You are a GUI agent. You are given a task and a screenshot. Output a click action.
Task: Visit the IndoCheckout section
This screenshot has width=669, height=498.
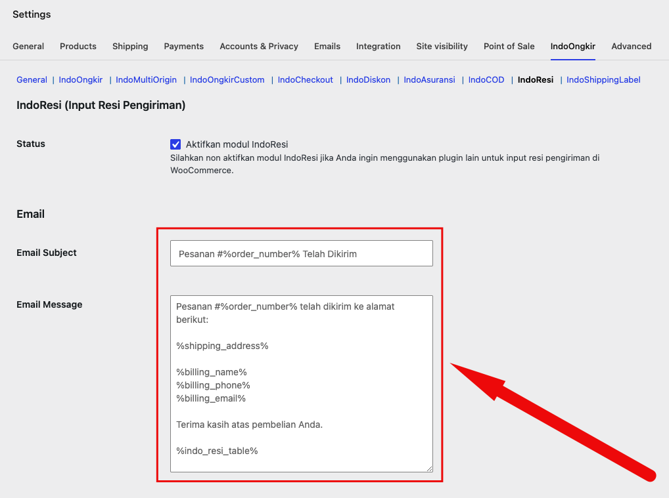(306, 79)
